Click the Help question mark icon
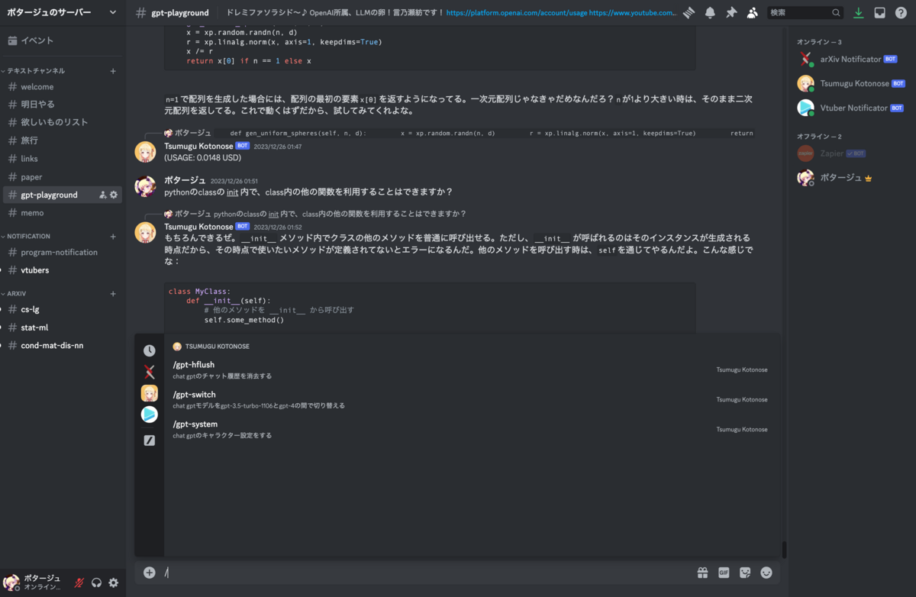The image size is (916, 597). pos(901,12)
